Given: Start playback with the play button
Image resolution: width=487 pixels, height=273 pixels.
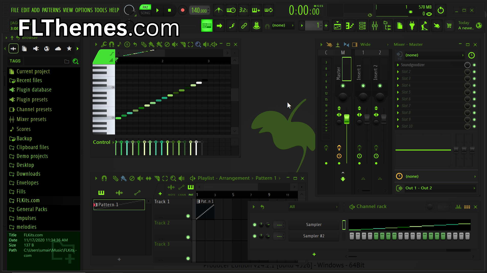Looking at the screenshot, I should coord(158,10).
